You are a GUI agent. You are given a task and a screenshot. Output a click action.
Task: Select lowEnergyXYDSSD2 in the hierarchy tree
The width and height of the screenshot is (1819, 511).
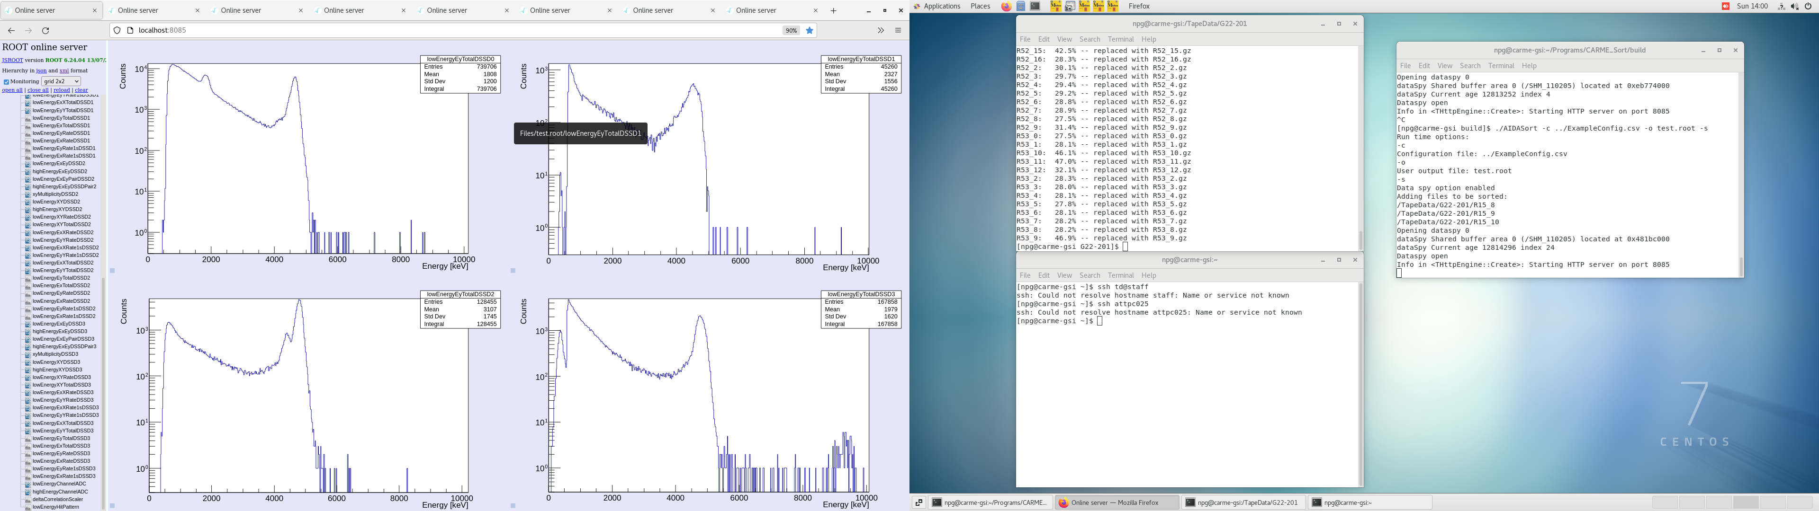pos(56,202)
